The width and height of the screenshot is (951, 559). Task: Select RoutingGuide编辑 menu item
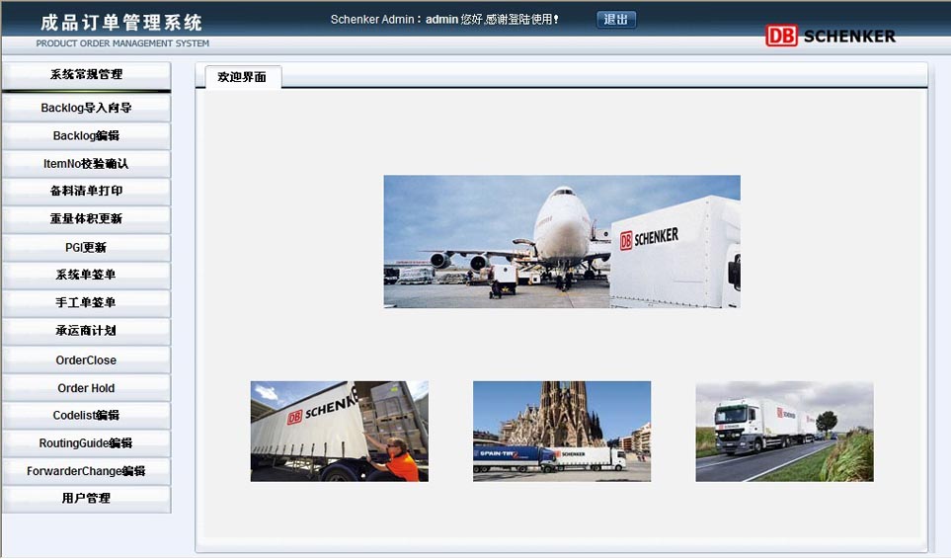86,443
